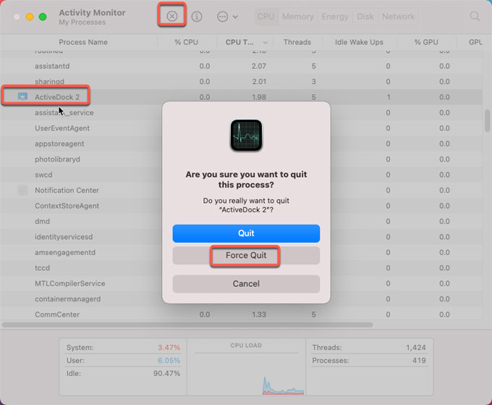Viewport: 492px width, 405px height.
Task: Click the yellow minimize window button
Action: click(30, 17)
